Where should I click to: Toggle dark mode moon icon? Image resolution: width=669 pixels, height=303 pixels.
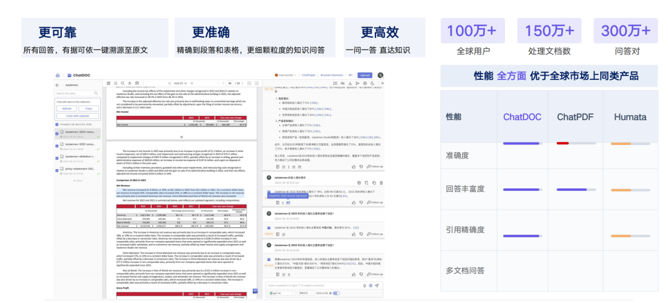pyautogui.click(x=372, y=83)
